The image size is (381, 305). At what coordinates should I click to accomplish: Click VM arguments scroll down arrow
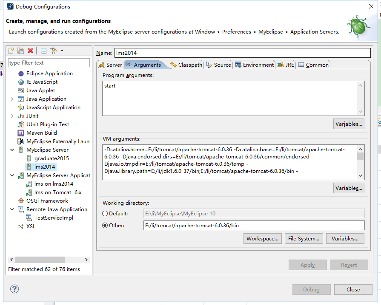coord(360,176)
